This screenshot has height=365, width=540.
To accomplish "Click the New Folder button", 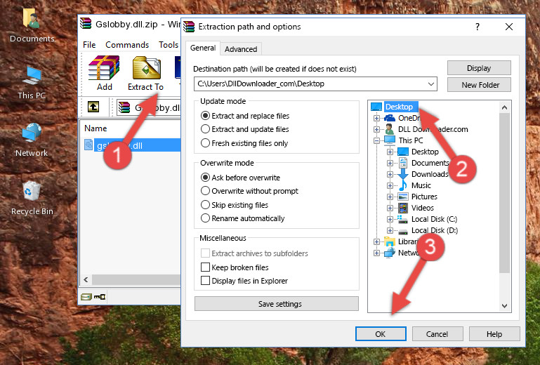I will click(x=479, y=85).
